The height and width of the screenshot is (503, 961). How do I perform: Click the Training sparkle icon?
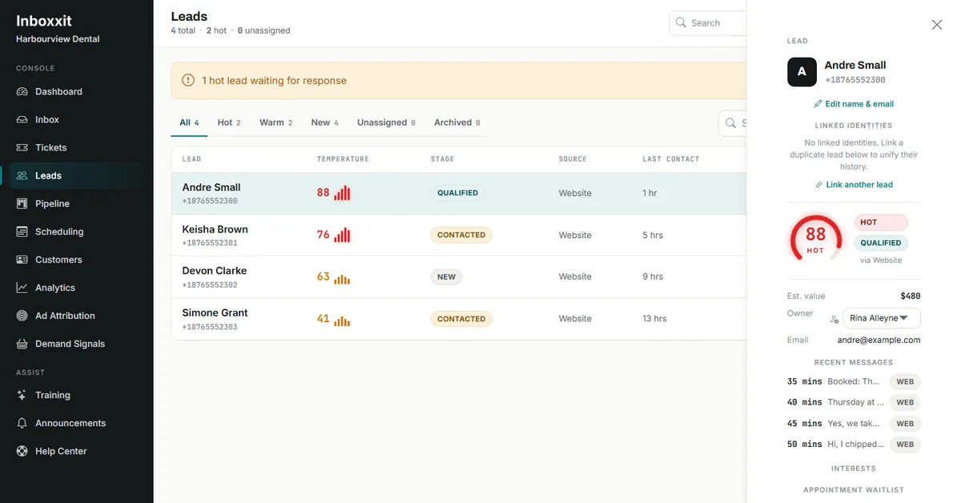coord(22,395)
